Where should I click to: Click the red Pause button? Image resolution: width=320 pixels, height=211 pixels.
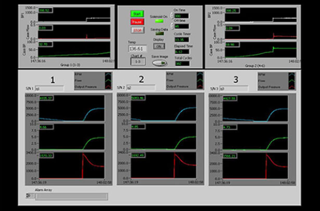(x=137, y=22)
